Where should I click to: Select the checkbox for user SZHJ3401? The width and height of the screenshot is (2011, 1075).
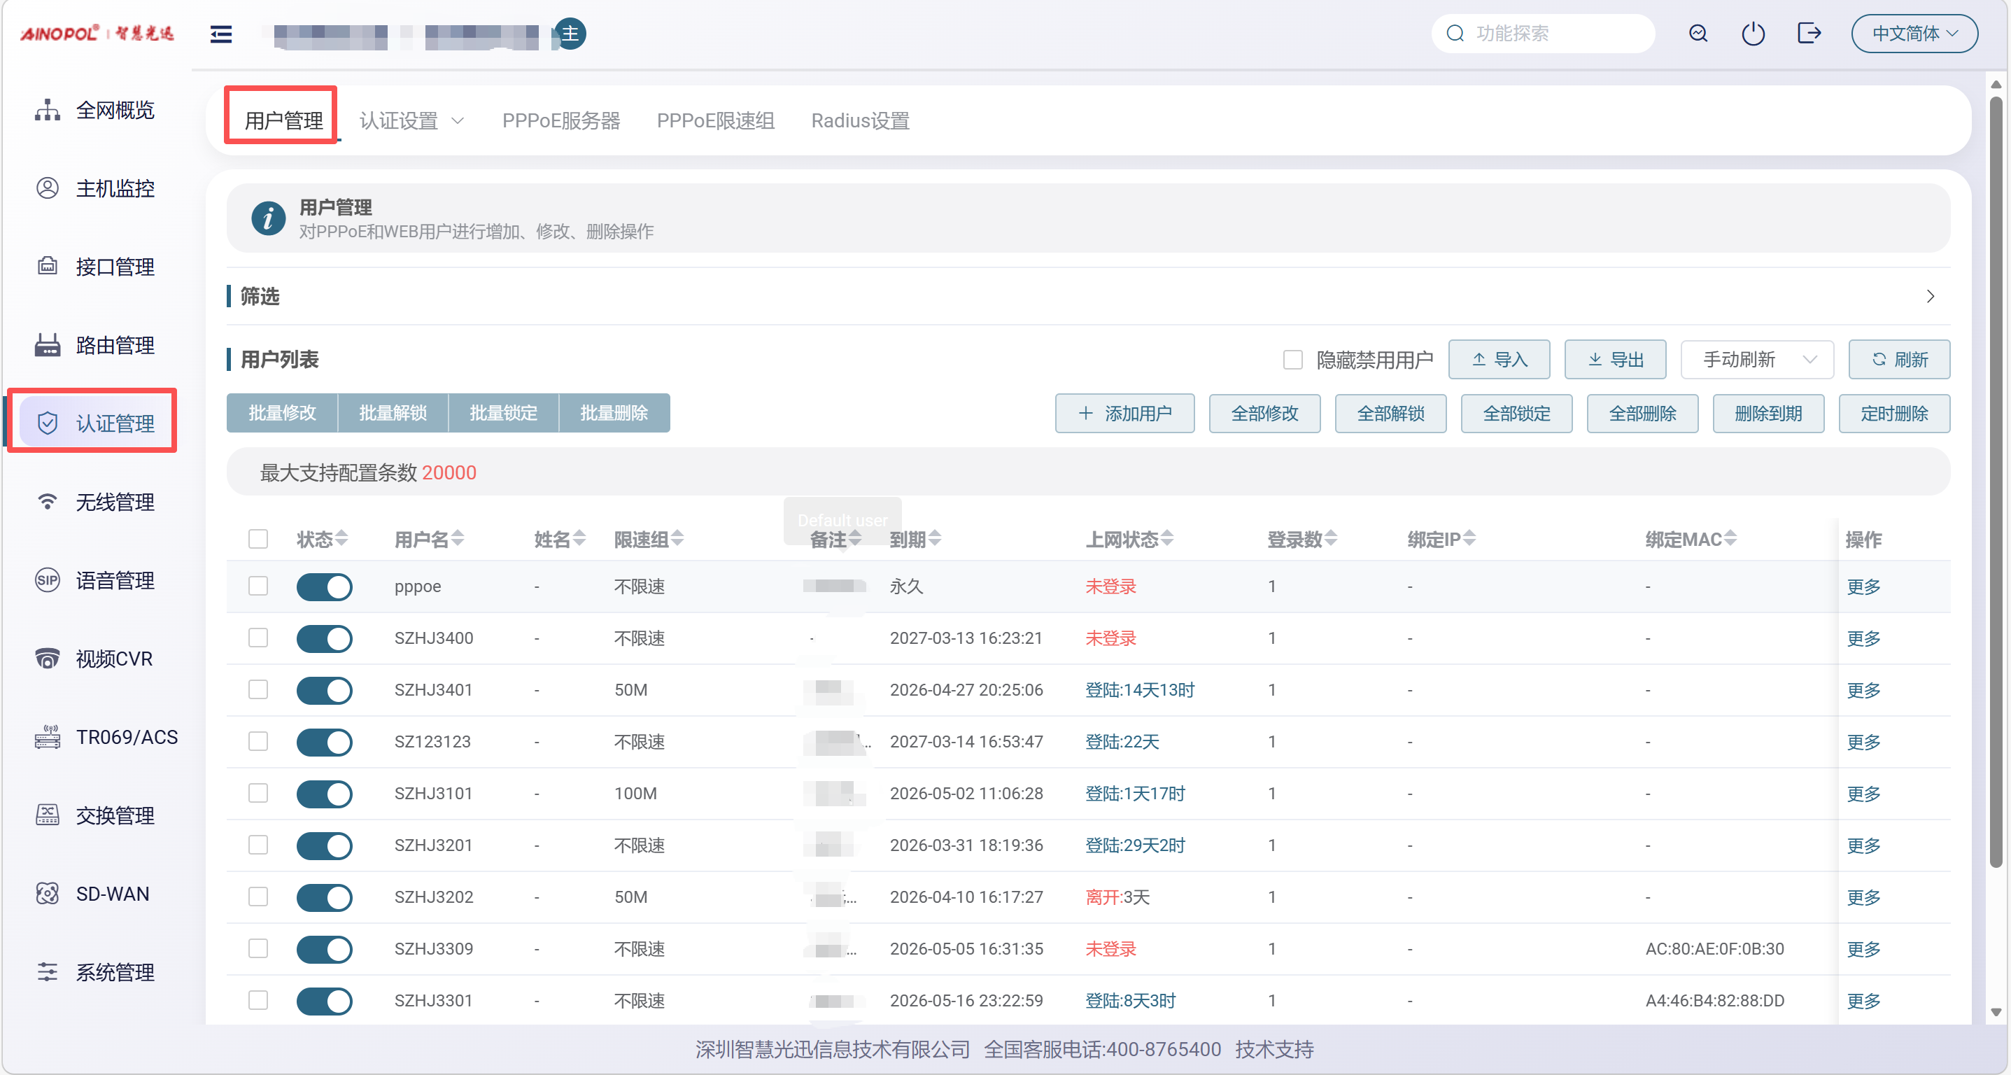[257, 690]
